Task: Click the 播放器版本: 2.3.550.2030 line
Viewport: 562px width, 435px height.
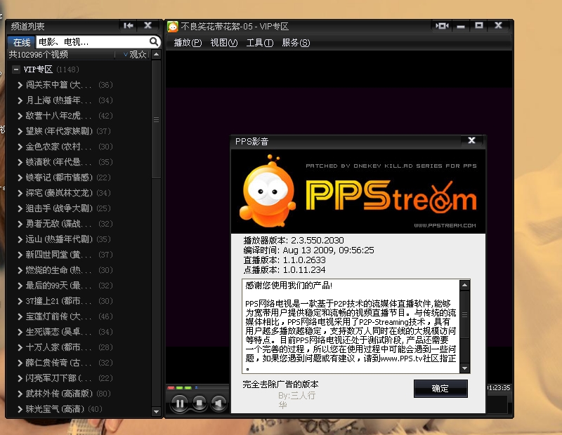Action: pos(294,240)
